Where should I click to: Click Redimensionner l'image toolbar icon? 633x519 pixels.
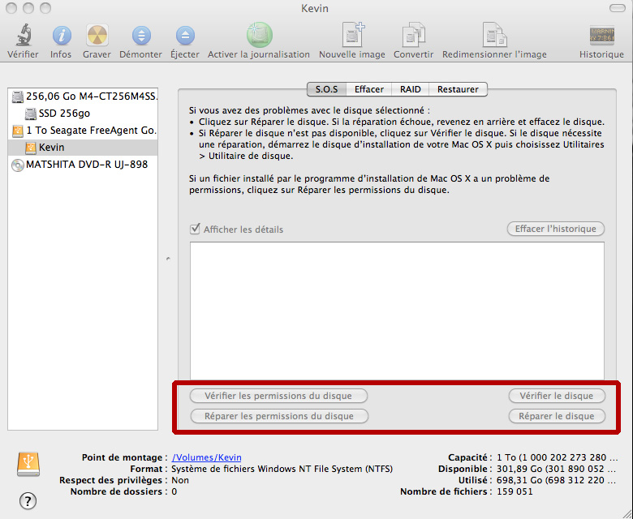pos(494,36)
